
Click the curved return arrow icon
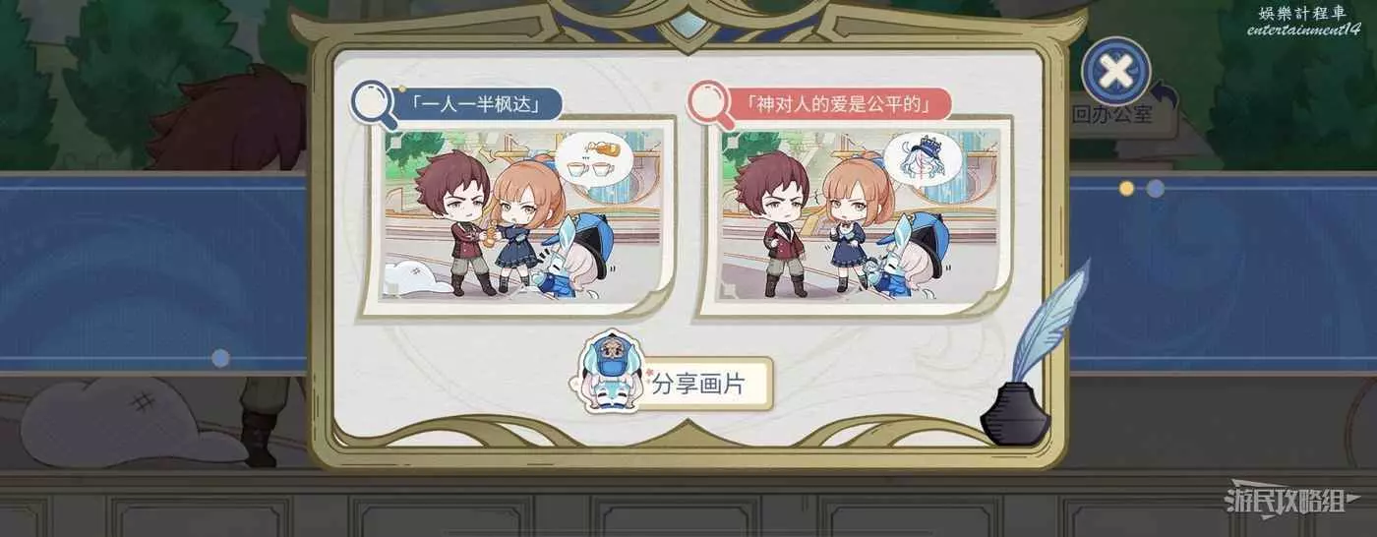pyautogui.click(x=1166, y=95)
